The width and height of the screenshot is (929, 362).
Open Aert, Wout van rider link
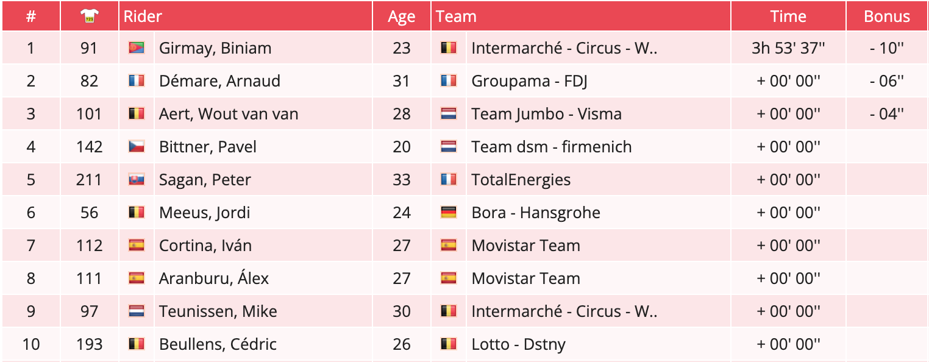(x=229, y=114)
